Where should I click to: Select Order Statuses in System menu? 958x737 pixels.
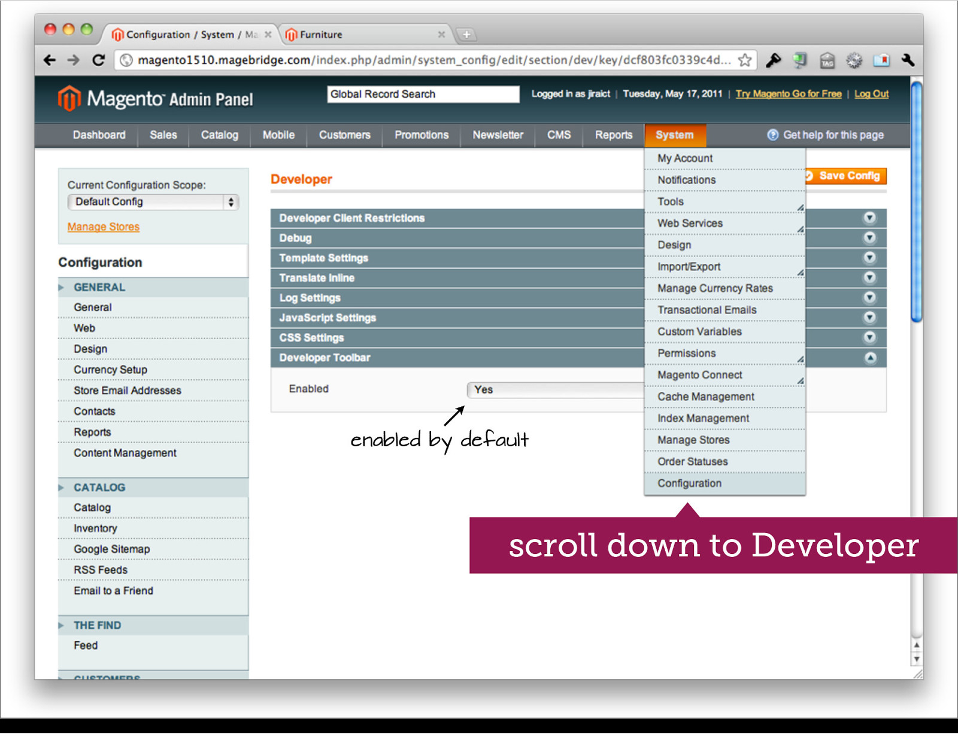724,462
